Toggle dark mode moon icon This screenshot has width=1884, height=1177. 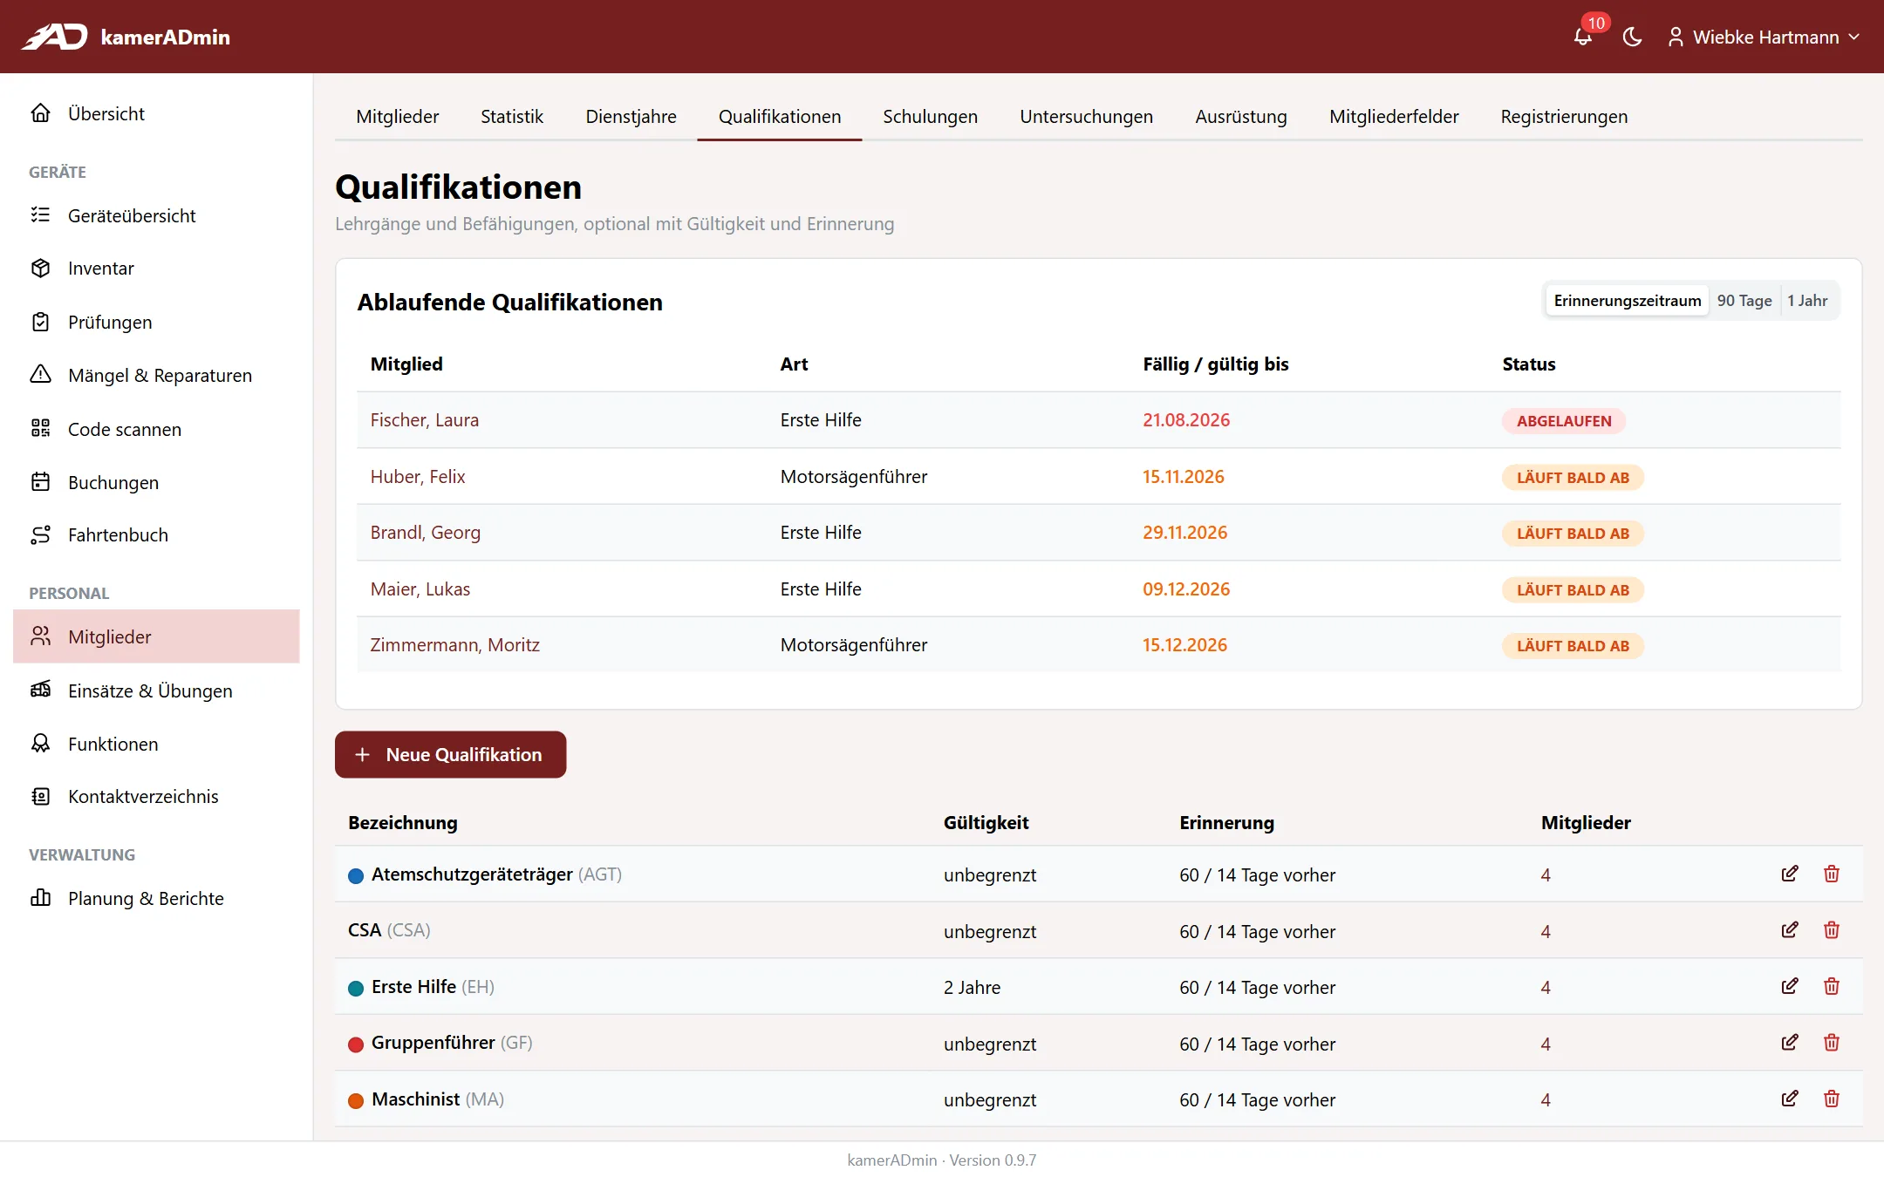(x=1632, y=37)
